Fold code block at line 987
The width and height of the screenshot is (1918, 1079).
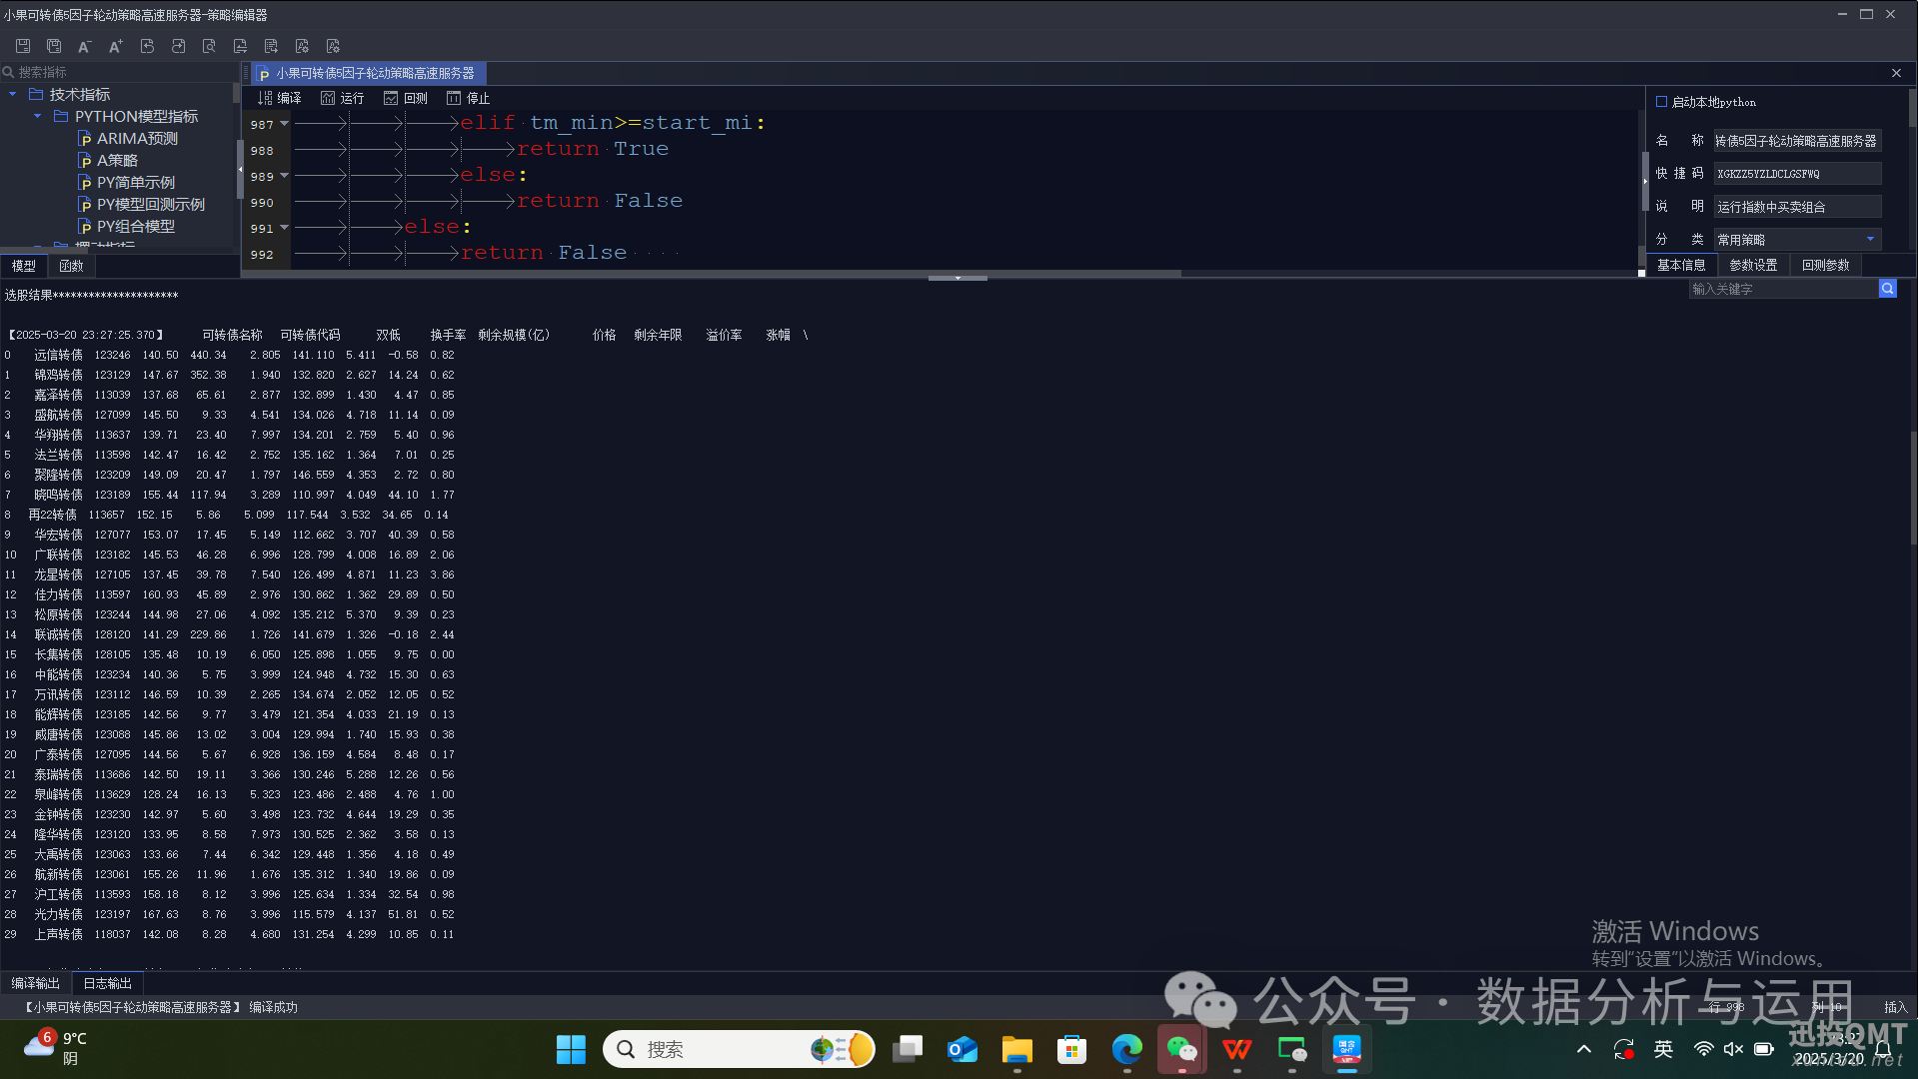click(x=284, y=124)
